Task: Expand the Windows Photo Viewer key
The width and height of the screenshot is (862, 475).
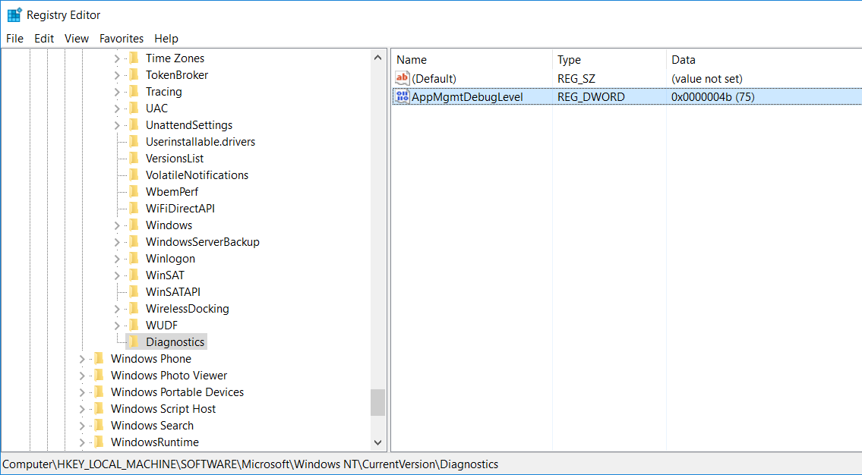Action: tap(82, 376)
